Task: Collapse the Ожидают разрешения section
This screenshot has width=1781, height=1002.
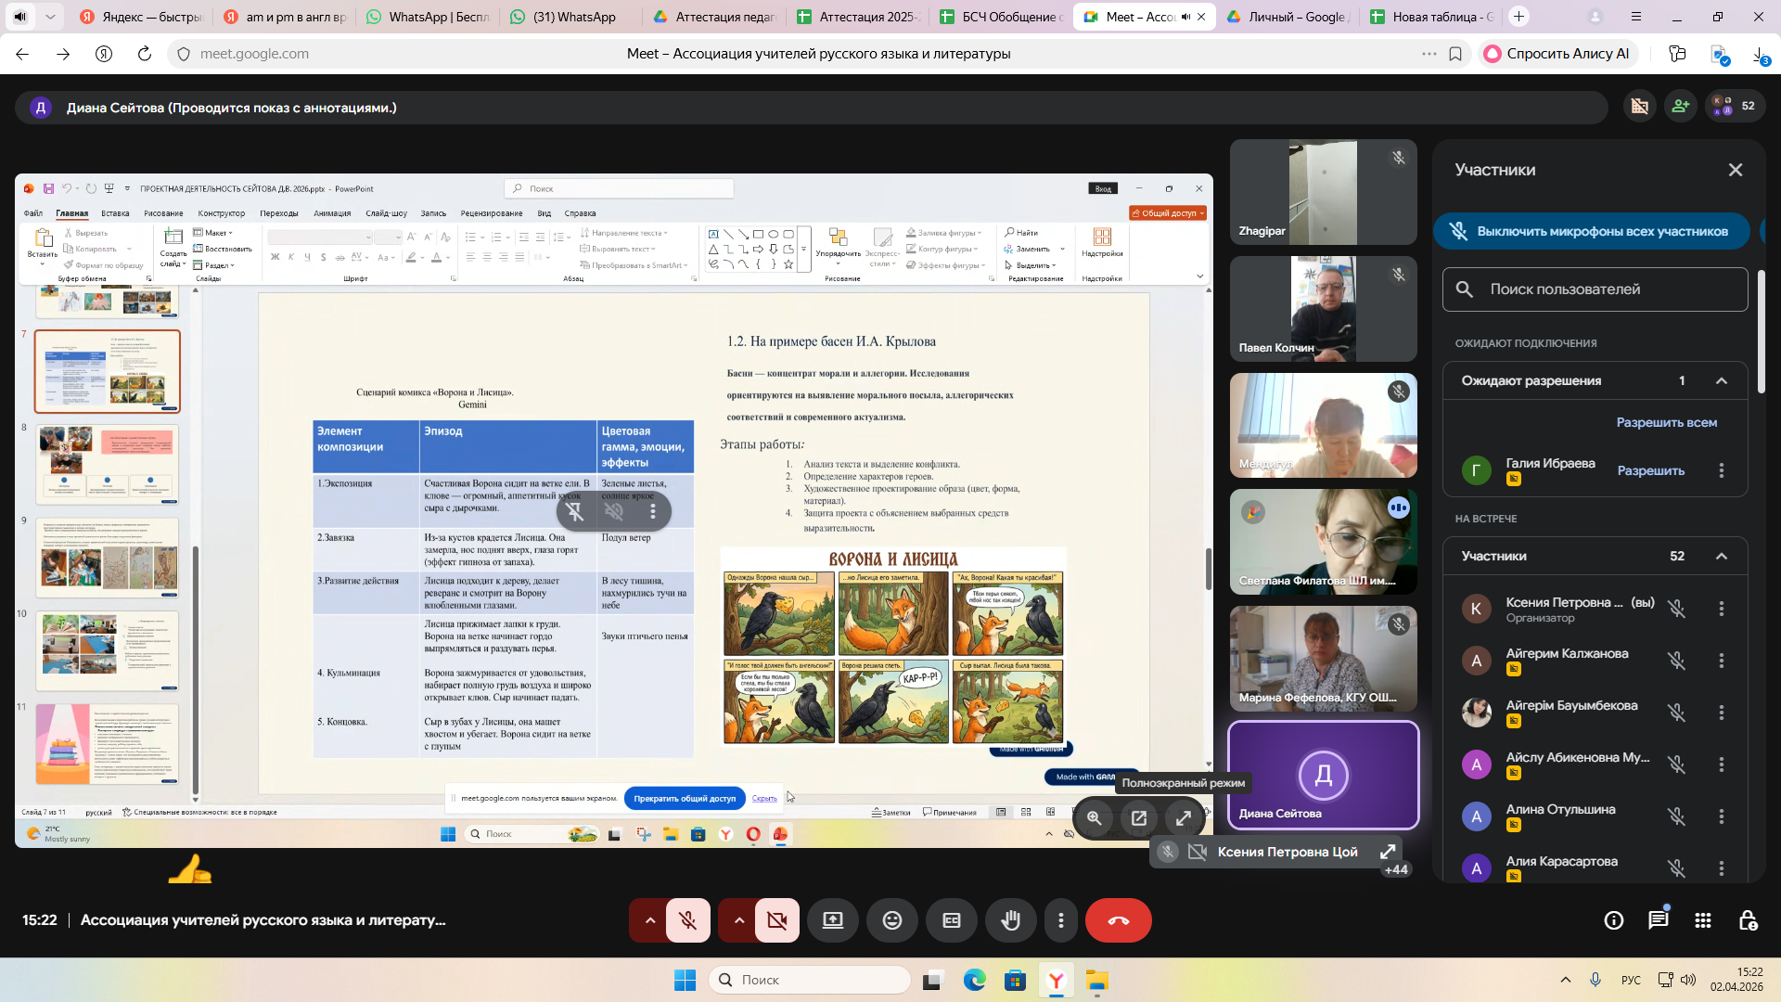Action: (x=1722, y=381)
